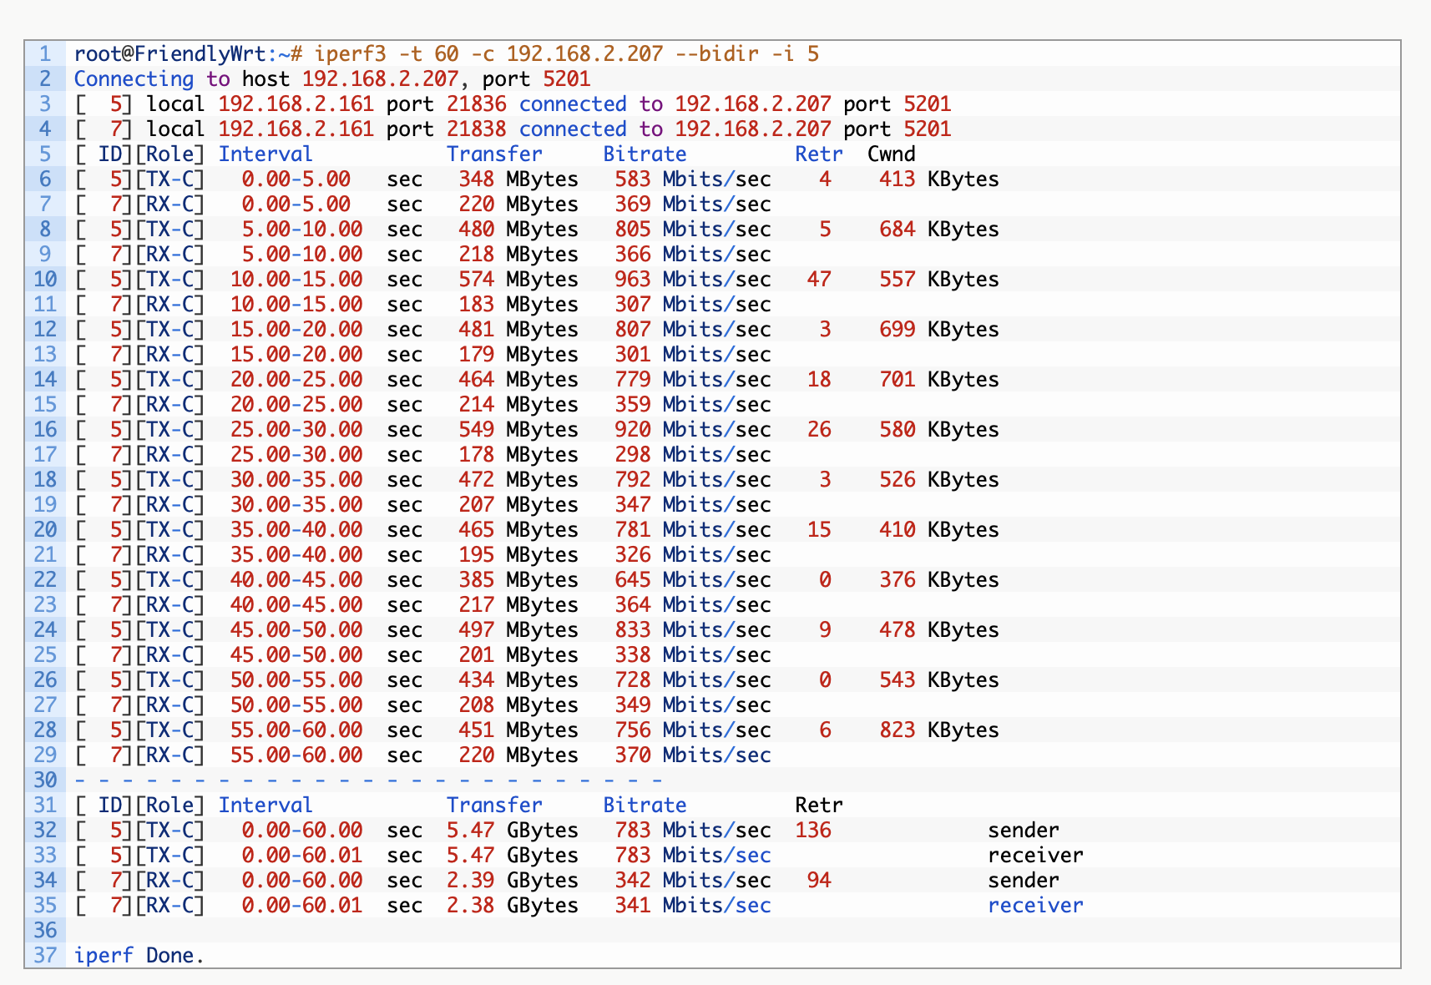The width and height of the screenshot is (1431, 985).
Task: Click the 526 KBytes Cwnd value
Action: [x=939, y=480]
